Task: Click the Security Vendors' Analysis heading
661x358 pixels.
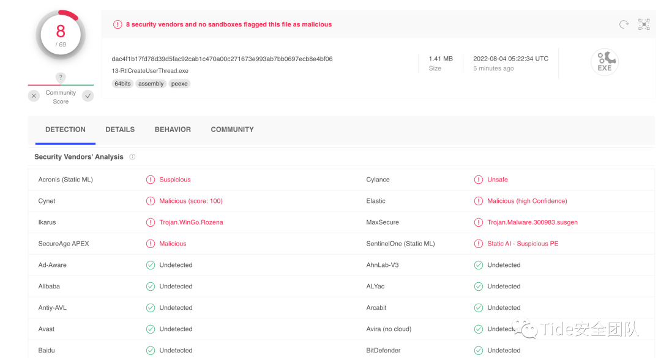Action: click(79, 157)
